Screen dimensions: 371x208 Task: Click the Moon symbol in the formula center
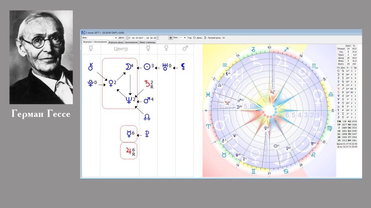127,67
